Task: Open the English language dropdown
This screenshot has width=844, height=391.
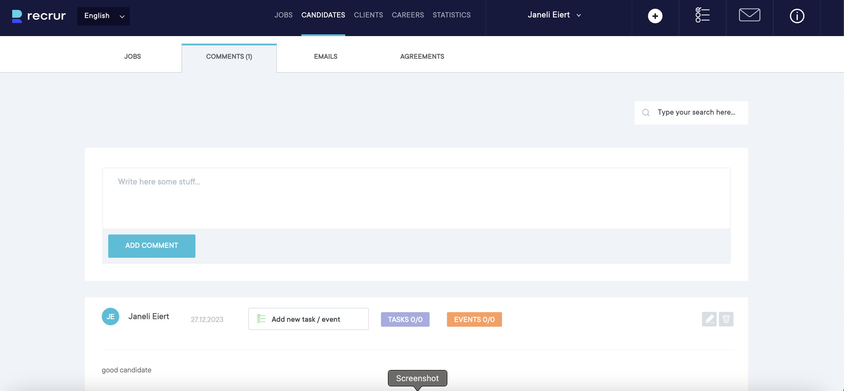Action: click(104, 16)
